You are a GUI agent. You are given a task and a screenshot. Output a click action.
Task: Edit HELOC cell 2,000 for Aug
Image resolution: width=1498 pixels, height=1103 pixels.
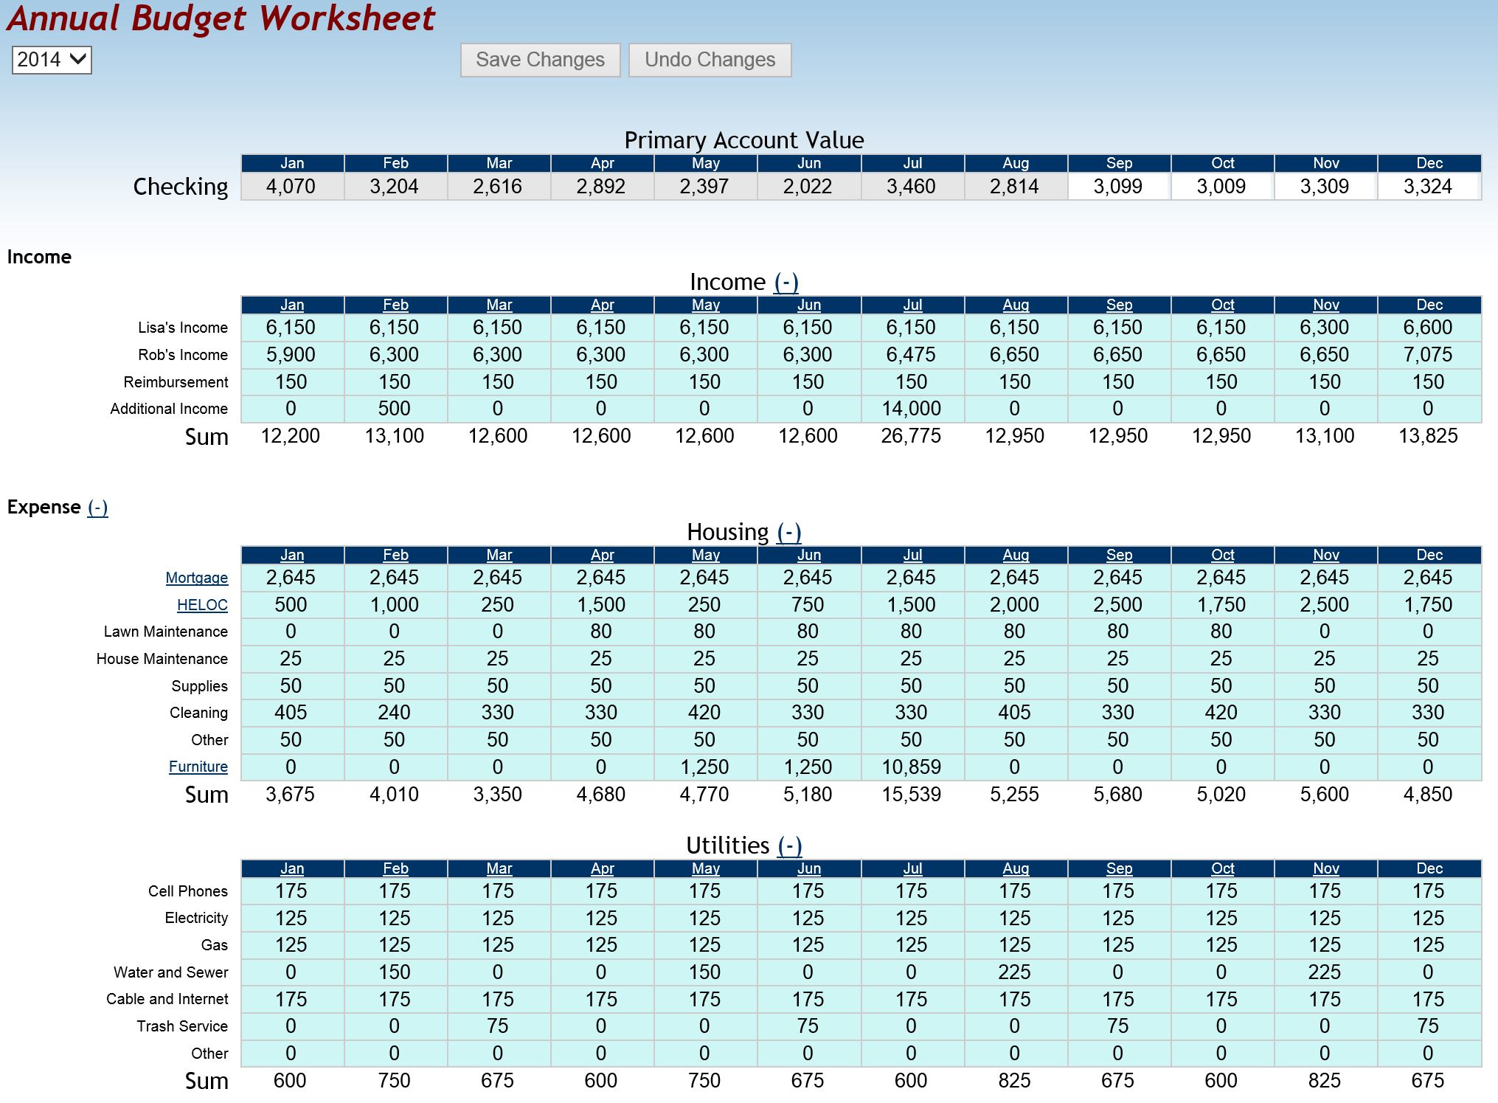[1016, 605]
